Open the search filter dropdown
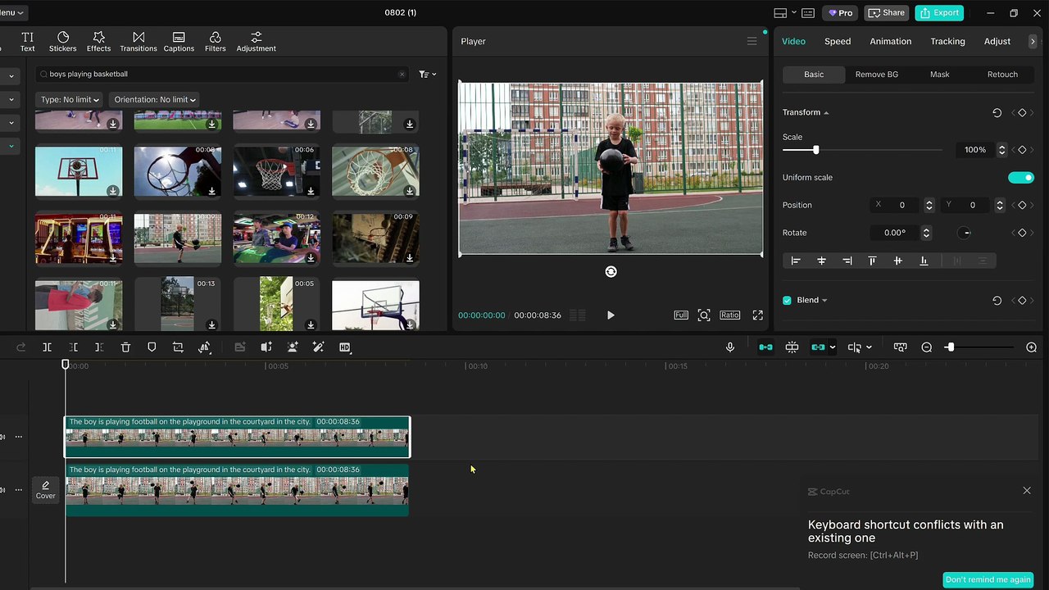 coord(427,74)
